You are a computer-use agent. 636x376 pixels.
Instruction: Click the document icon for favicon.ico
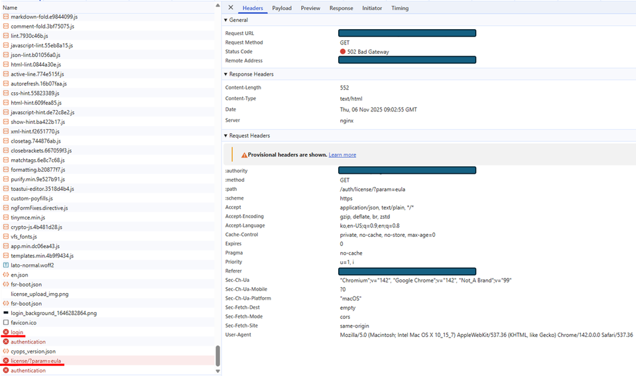[6, 322]
